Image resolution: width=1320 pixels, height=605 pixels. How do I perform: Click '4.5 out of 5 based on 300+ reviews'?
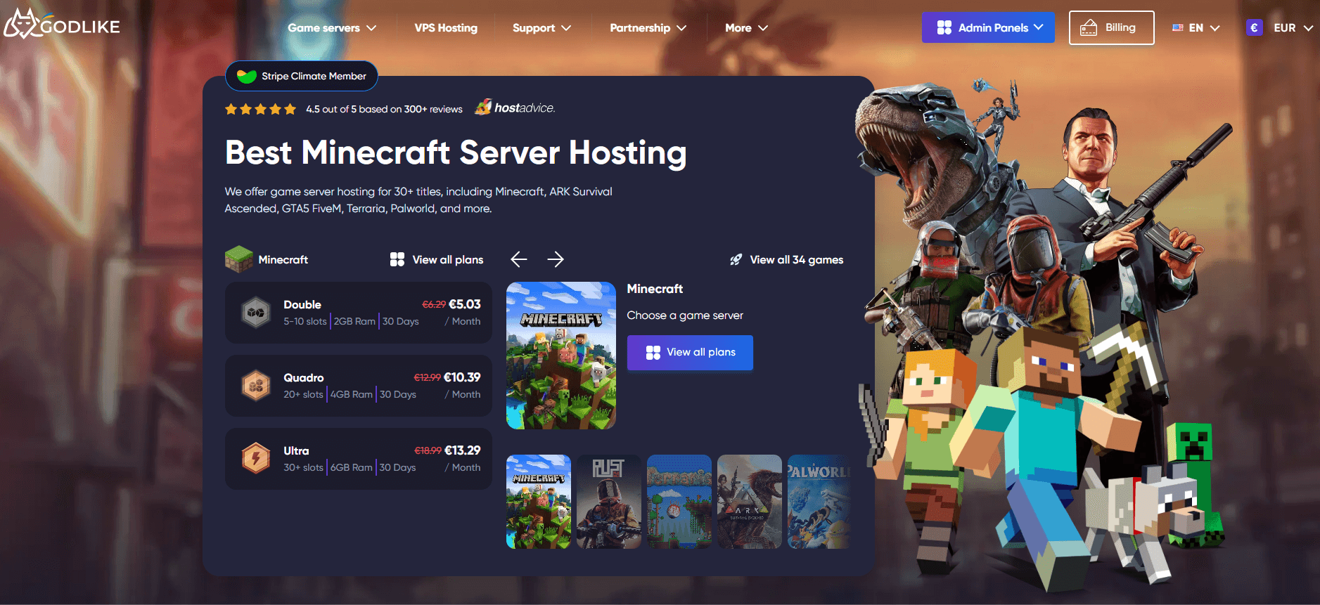(x=384, y=109)
